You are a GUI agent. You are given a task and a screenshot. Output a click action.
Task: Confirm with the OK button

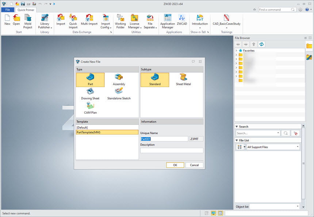[175, 165]
